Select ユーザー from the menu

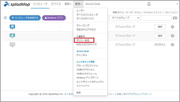[81, 11]
